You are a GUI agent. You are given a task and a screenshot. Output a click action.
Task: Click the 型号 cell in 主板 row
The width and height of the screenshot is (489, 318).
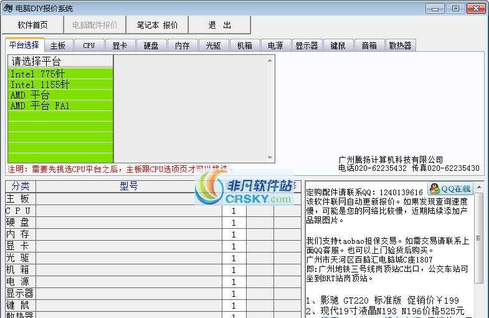129,199
